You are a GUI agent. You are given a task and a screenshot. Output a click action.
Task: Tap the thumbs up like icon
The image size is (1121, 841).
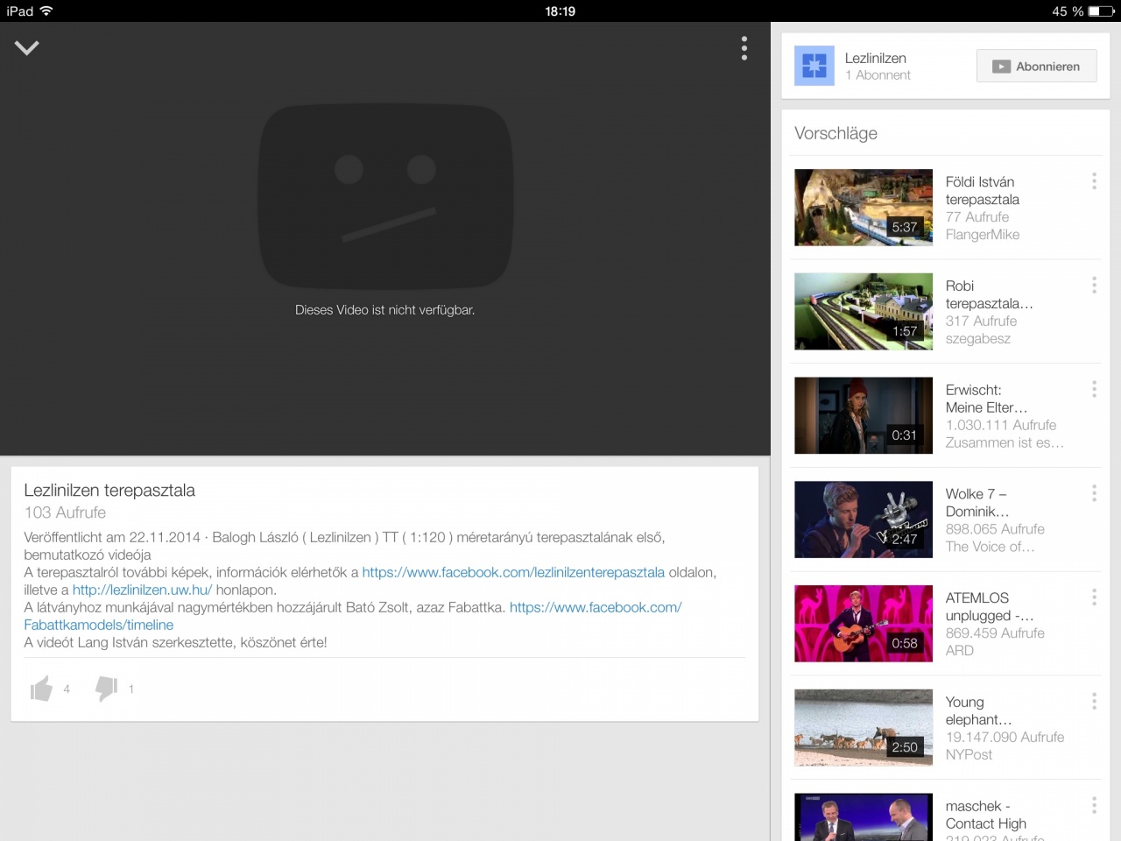click(x=41, y=689)
